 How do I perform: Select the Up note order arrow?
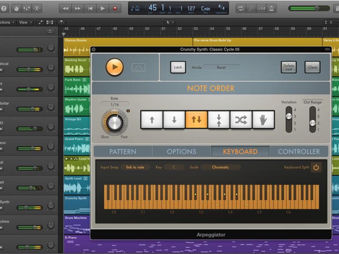pos(152,120)
